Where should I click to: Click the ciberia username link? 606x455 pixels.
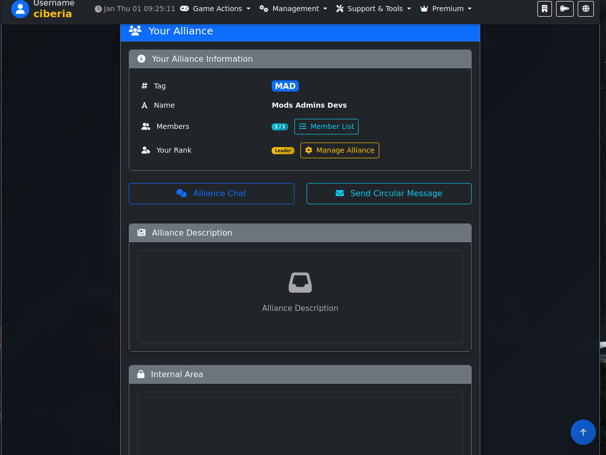coord(53,14)
